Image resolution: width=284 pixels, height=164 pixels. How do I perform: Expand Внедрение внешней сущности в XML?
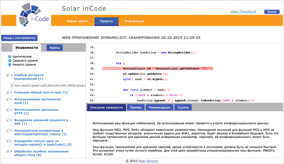12,120
